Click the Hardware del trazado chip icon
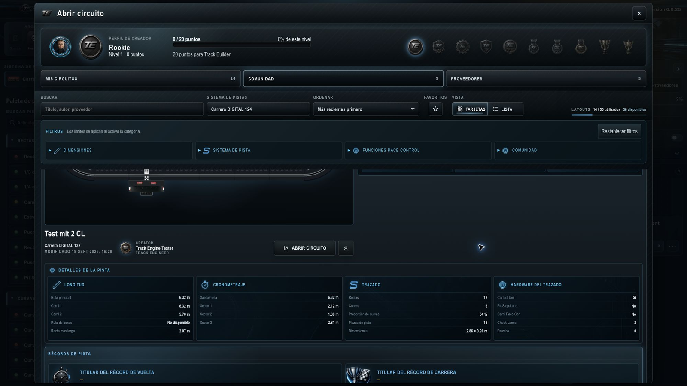 click(502, 285)
